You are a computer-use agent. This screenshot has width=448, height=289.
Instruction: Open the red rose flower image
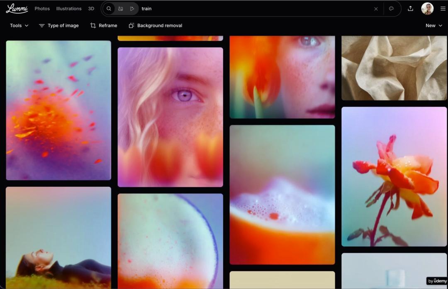pyautogui.click(x=394, y=177)
